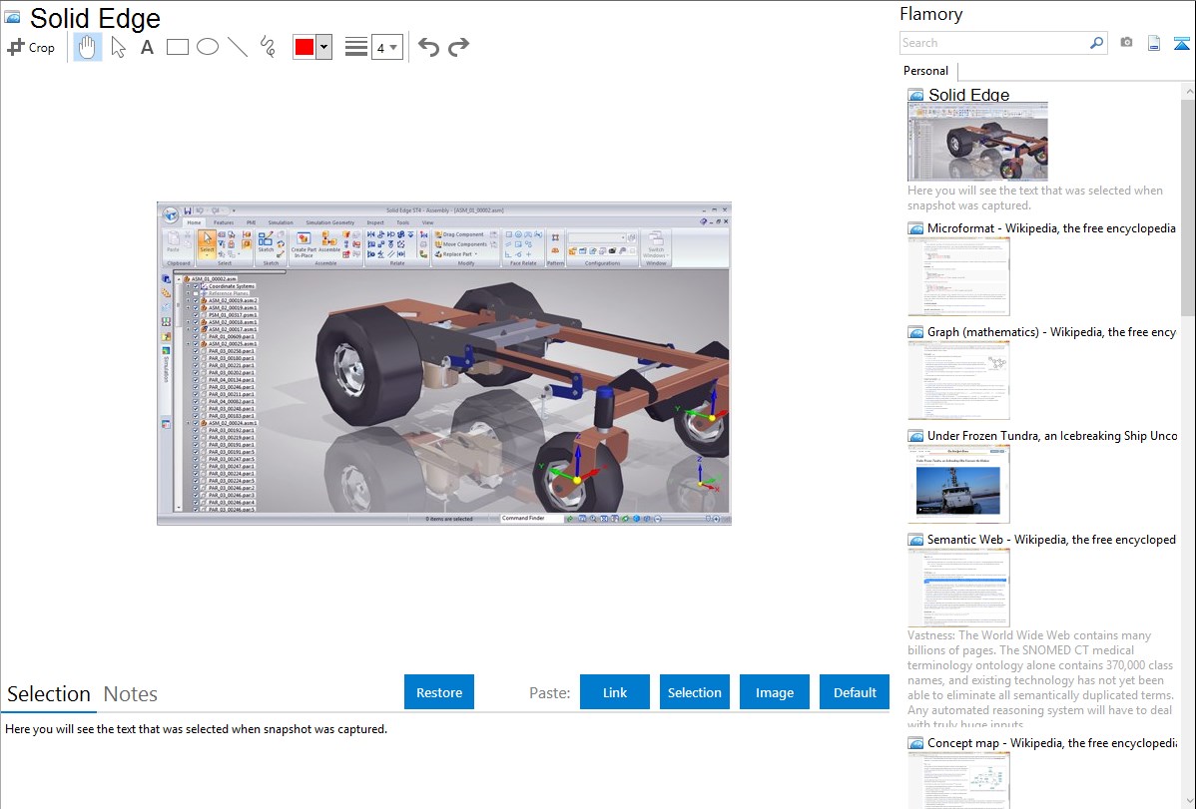1196x809 pixels.
Task: Switch to the Notes tab
Action: point(131,694)
